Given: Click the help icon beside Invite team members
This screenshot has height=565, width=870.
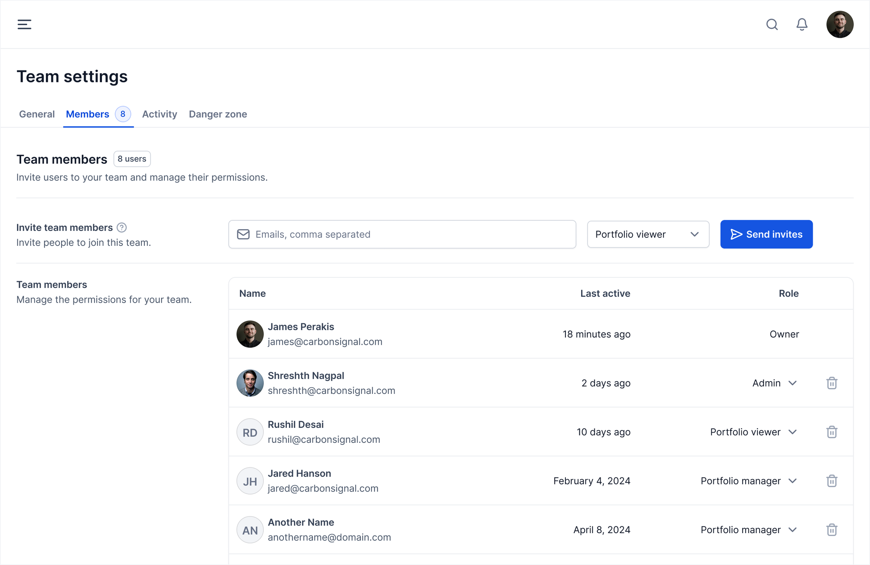Looking at the screenshot, I should pyautogui.click(x=121, y=228).
